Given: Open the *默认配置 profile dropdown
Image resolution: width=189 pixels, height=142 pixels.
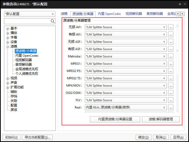Looking at the screenshot, I should click(x=30, y=14).
